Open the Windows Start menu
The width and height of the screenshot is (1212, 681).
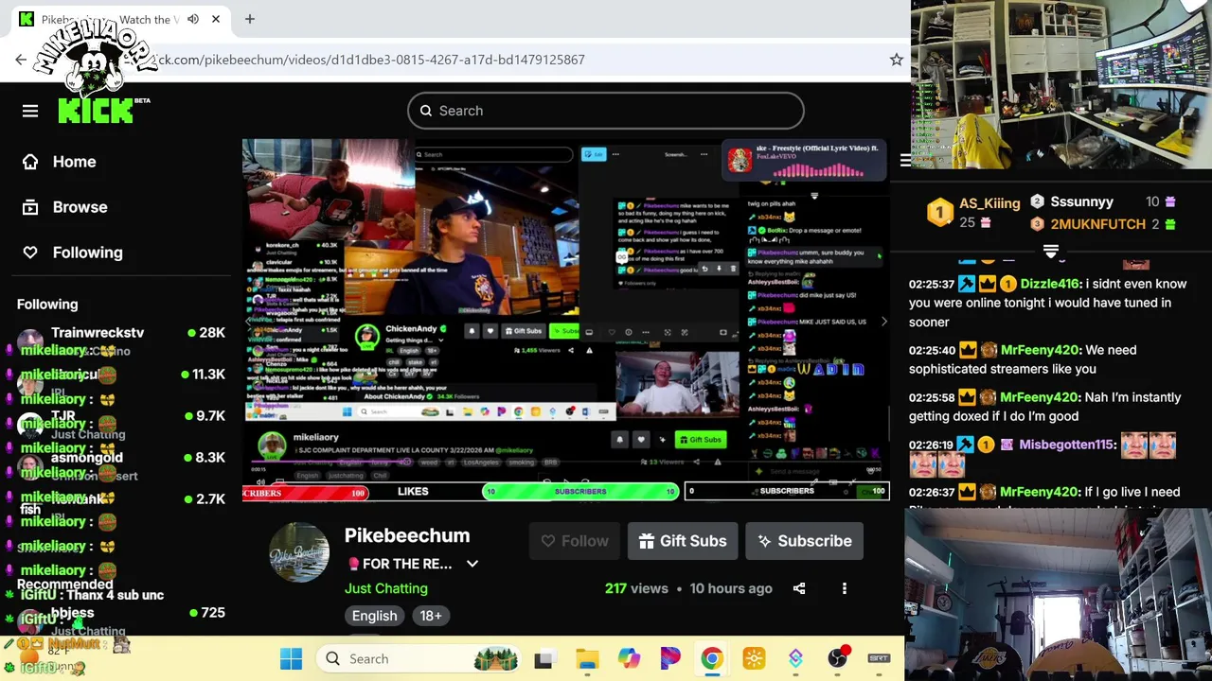point(291,658)
